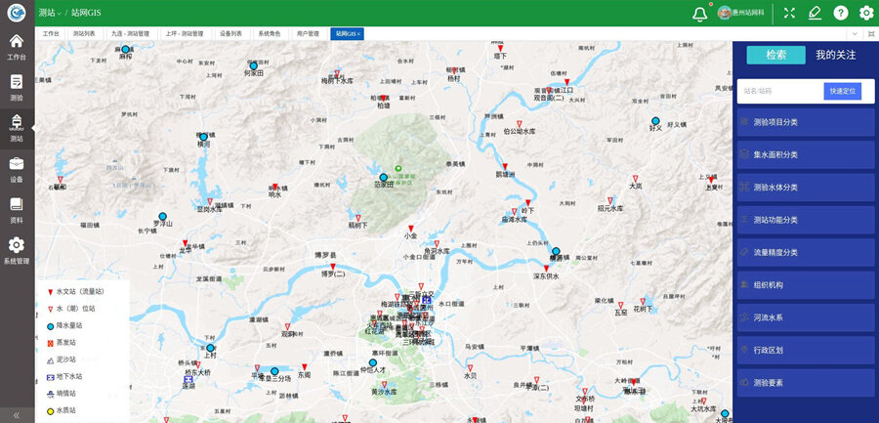Open the 资料 sidebar icon
The image size is (879, 423).
[17, 209]
